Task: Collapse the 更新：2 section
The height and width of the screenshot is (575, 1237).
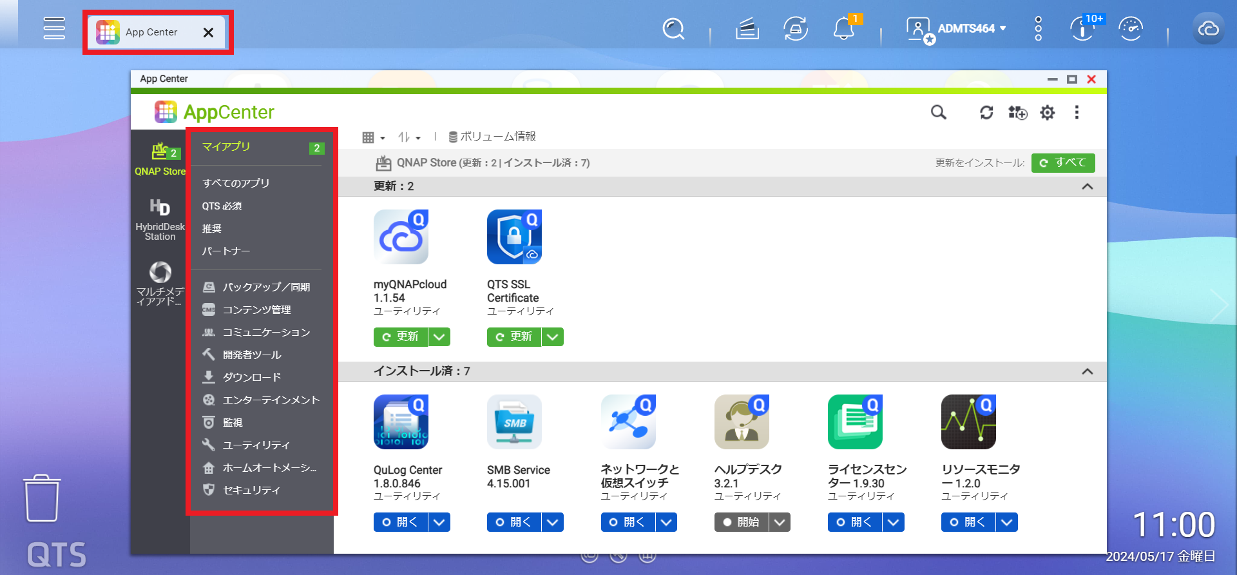Action: click(x=1088, y=186)
